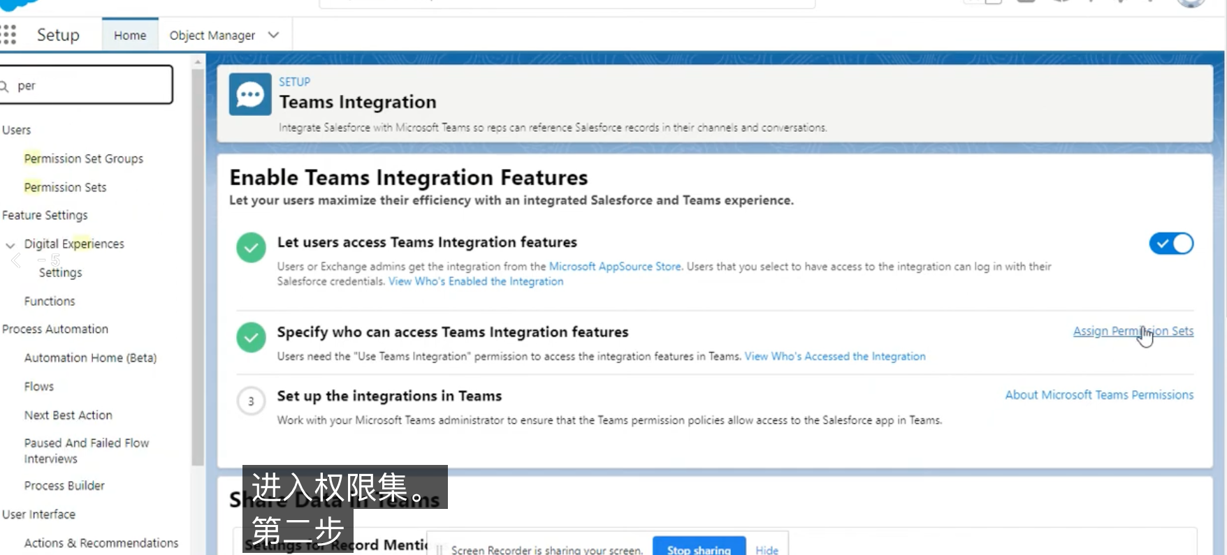Click the Assign Permission Sets link
1227x555 pixels.
pos(1133,331)
